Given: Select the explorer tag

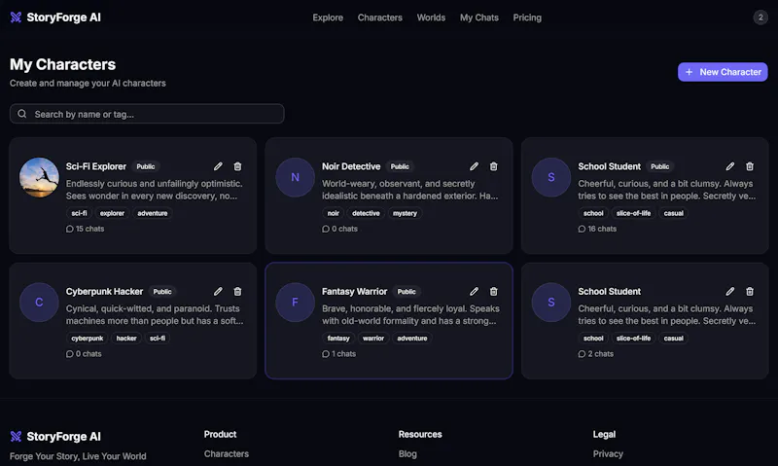Looking at the screenshot, I should point(112,213).
